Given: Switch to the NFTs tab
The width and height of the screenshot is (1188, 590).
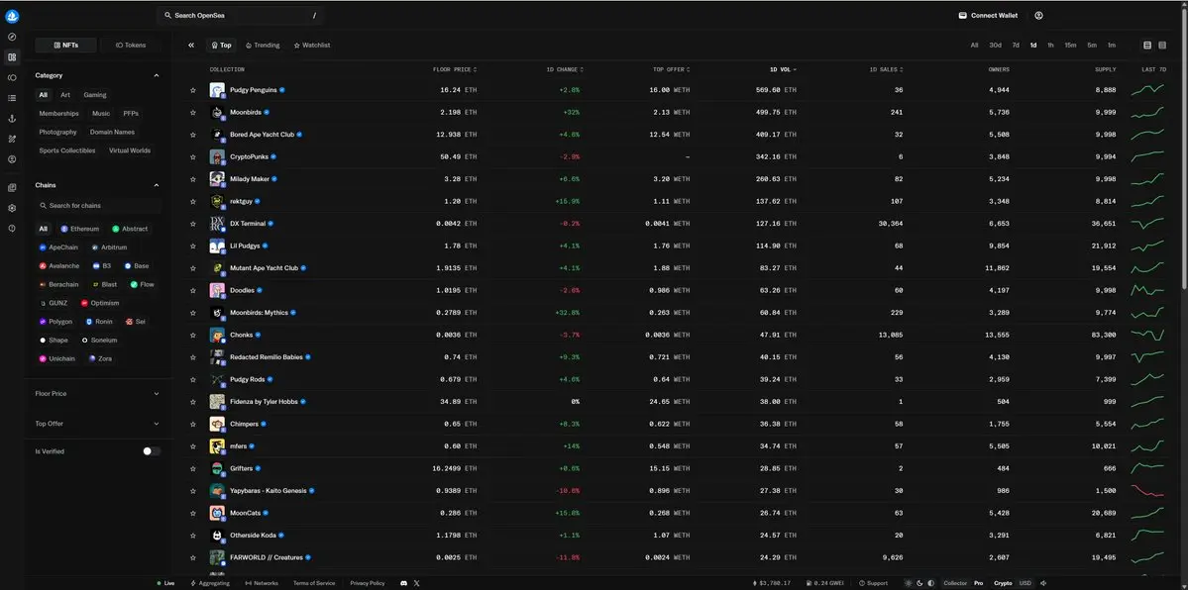Looking at the screenshot, I should point(66,46).
